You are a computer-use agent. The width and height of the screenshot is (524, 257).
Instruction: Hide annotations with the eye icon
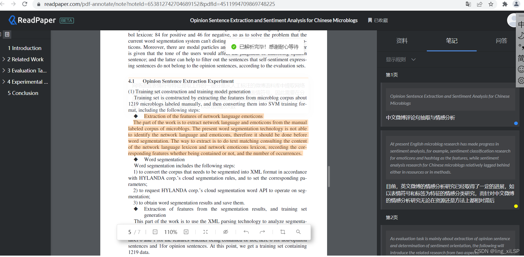click(x=225, y=232)
